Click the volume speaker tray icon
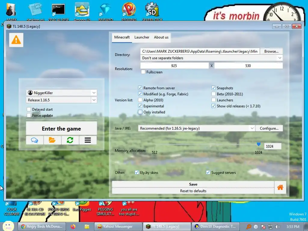308x231 pixels. pos(277,227)
